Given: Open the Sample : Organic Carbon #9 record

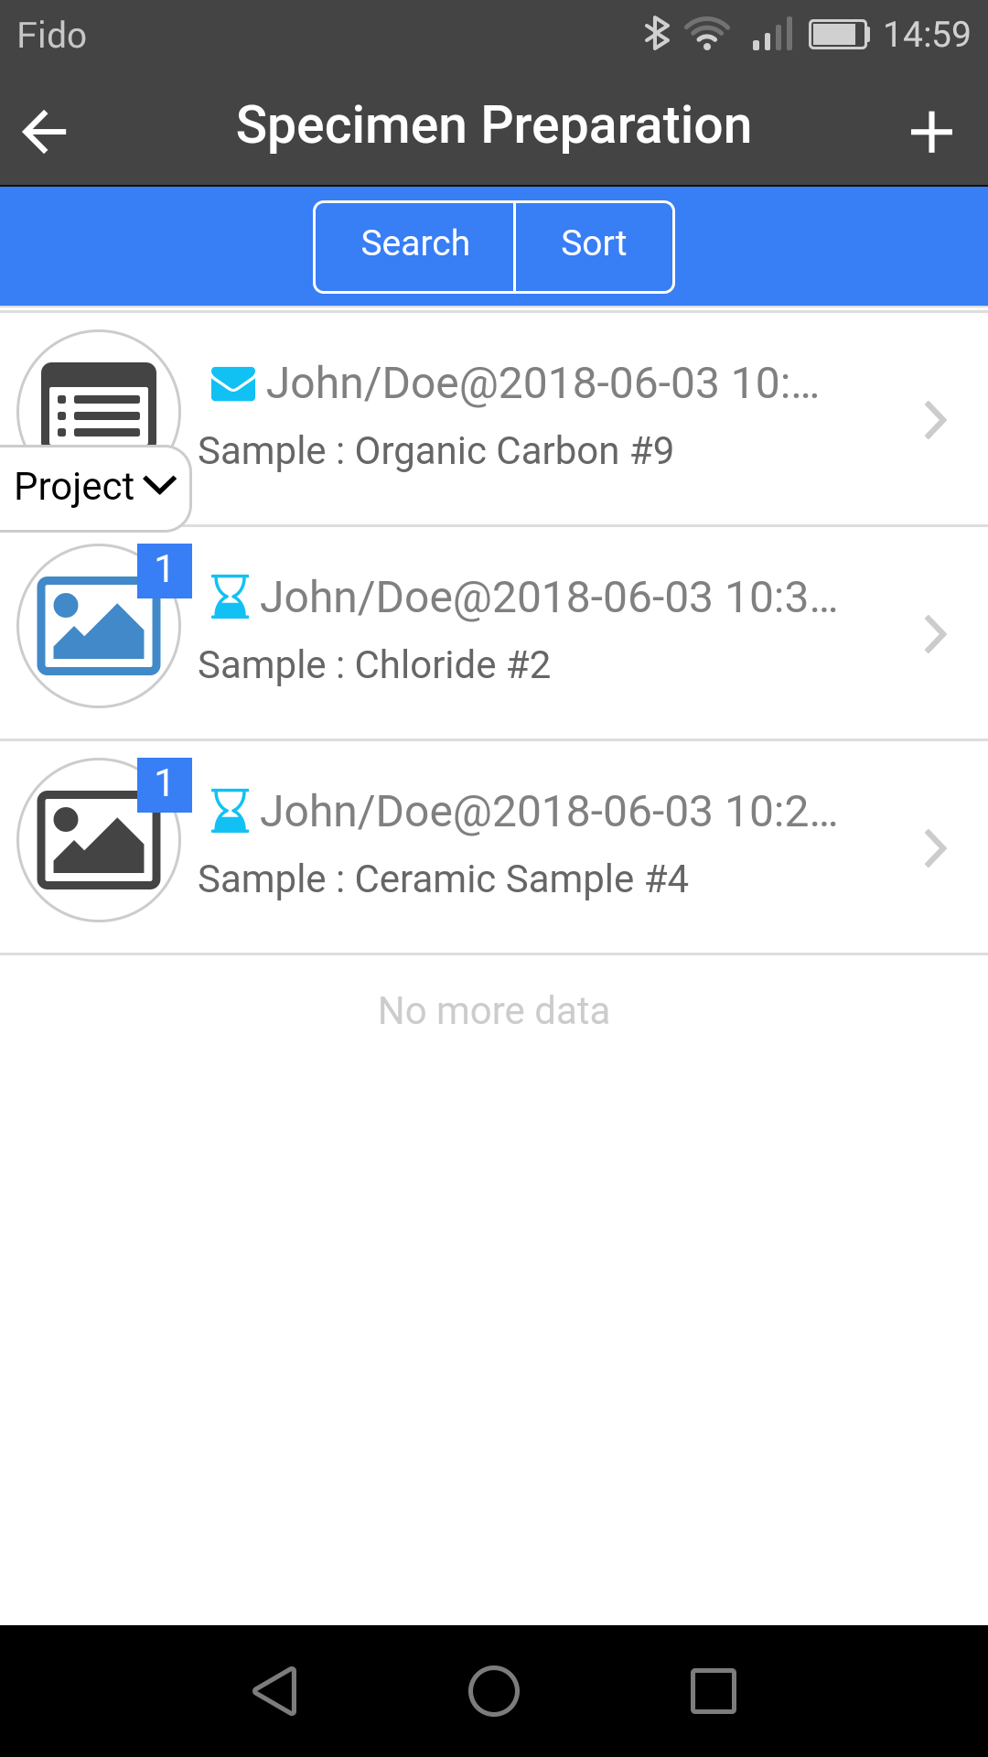Looking at the screenshot, I should [x=494, y=419].
